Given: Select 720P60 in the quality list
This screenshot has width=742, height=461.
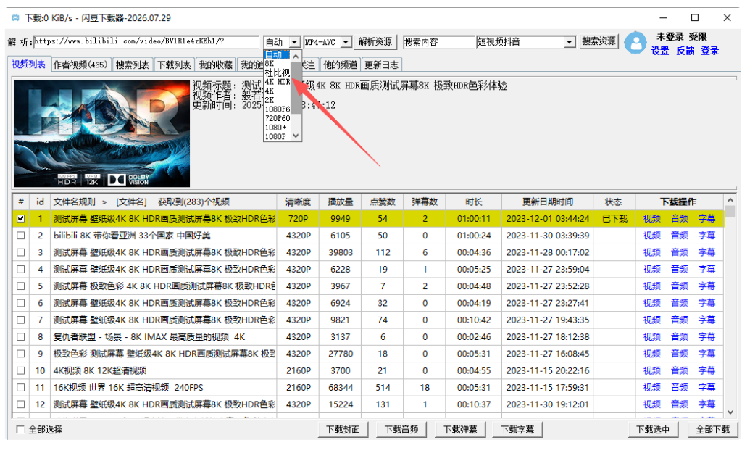Looking at the screenshot, I should (x=276, y=118).
